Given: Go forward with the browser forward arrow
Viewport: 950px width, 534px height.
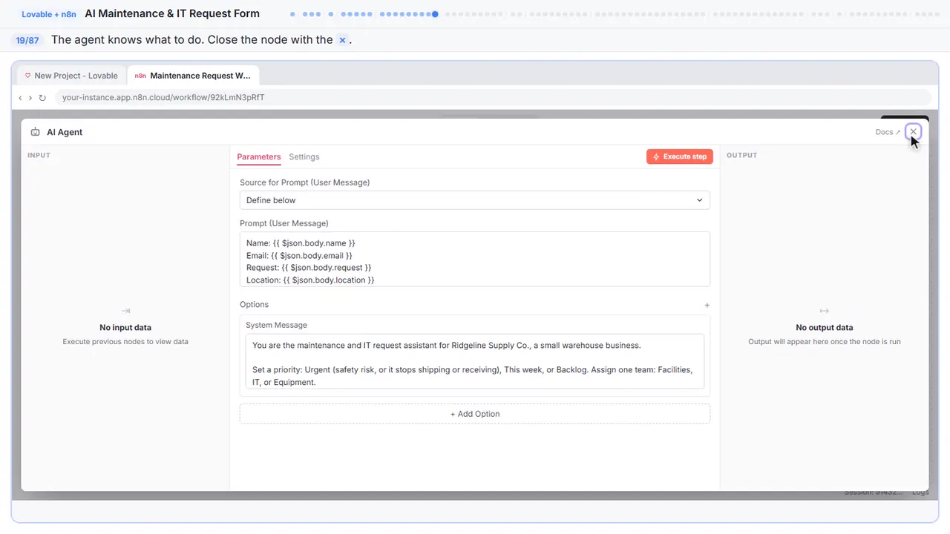Looking at the screenshot, I should [x=30, y=97].
